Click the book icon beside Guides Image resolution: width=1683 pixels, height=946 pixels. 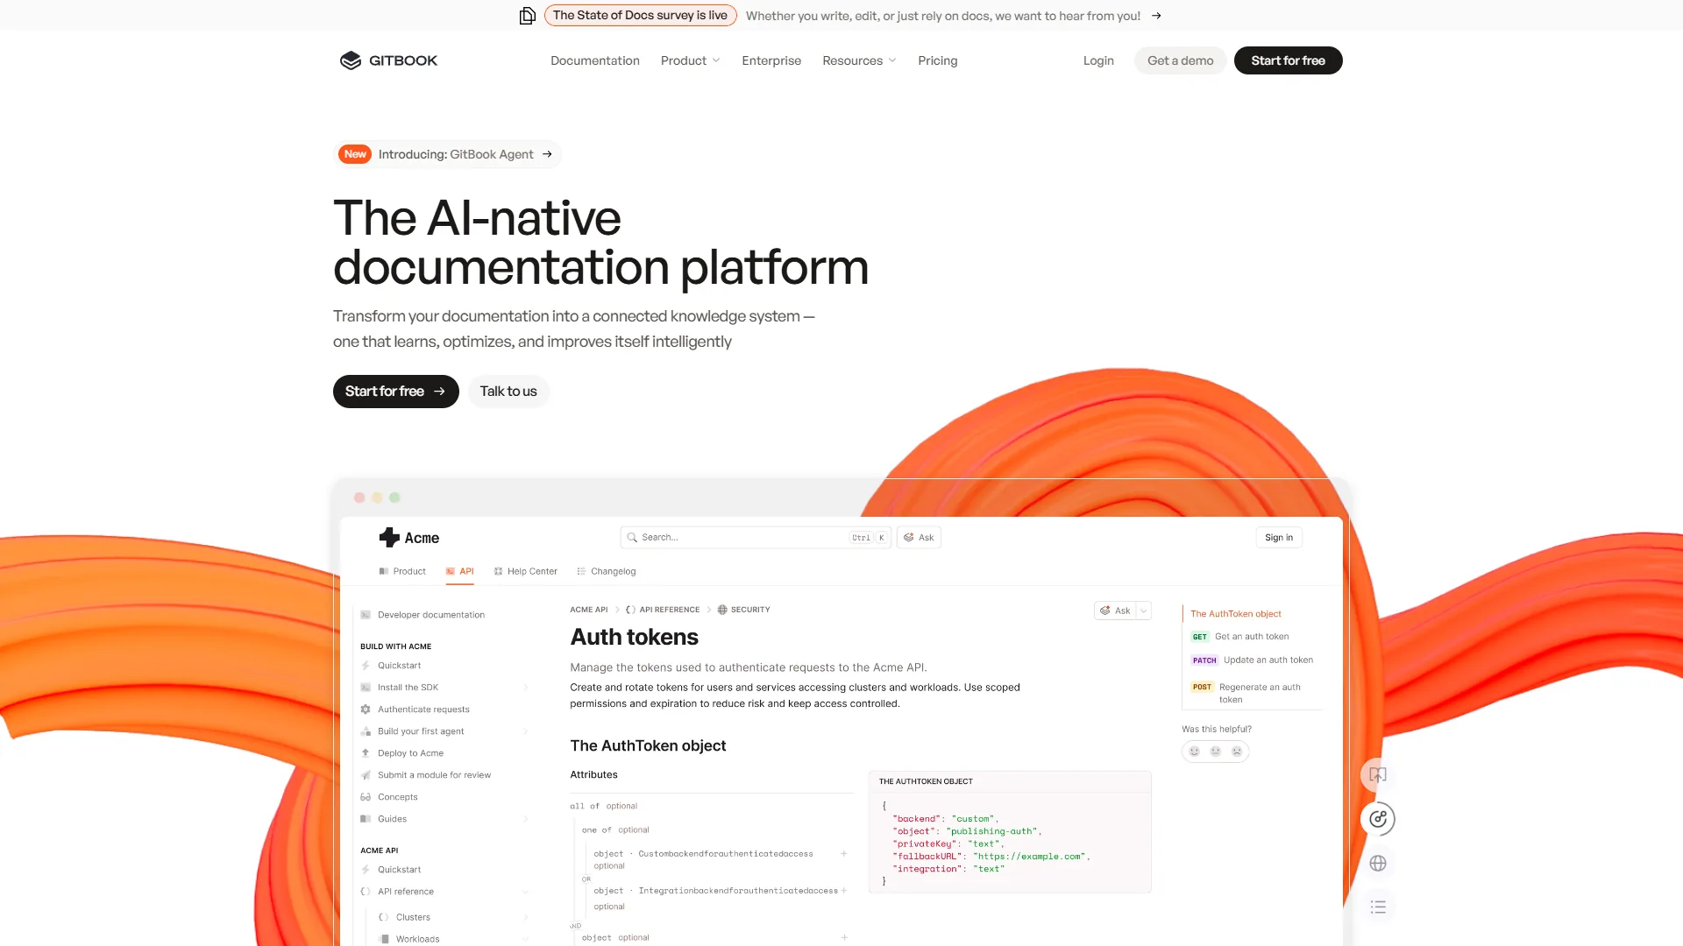pyautogui.click(x=366, y=819)
